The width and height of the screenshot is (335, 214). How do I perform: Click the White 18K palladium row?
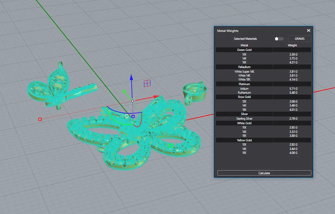(x=264, y=80)
